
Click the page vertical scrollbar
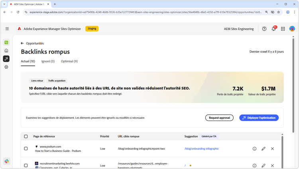click(x=293, y=85)
